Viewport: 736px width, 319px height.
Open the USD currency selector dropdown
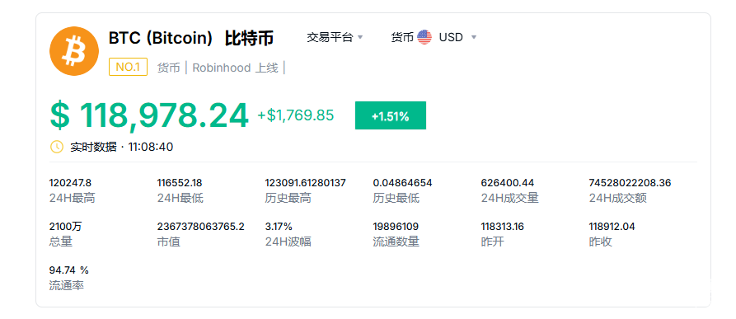click(457, 37)
